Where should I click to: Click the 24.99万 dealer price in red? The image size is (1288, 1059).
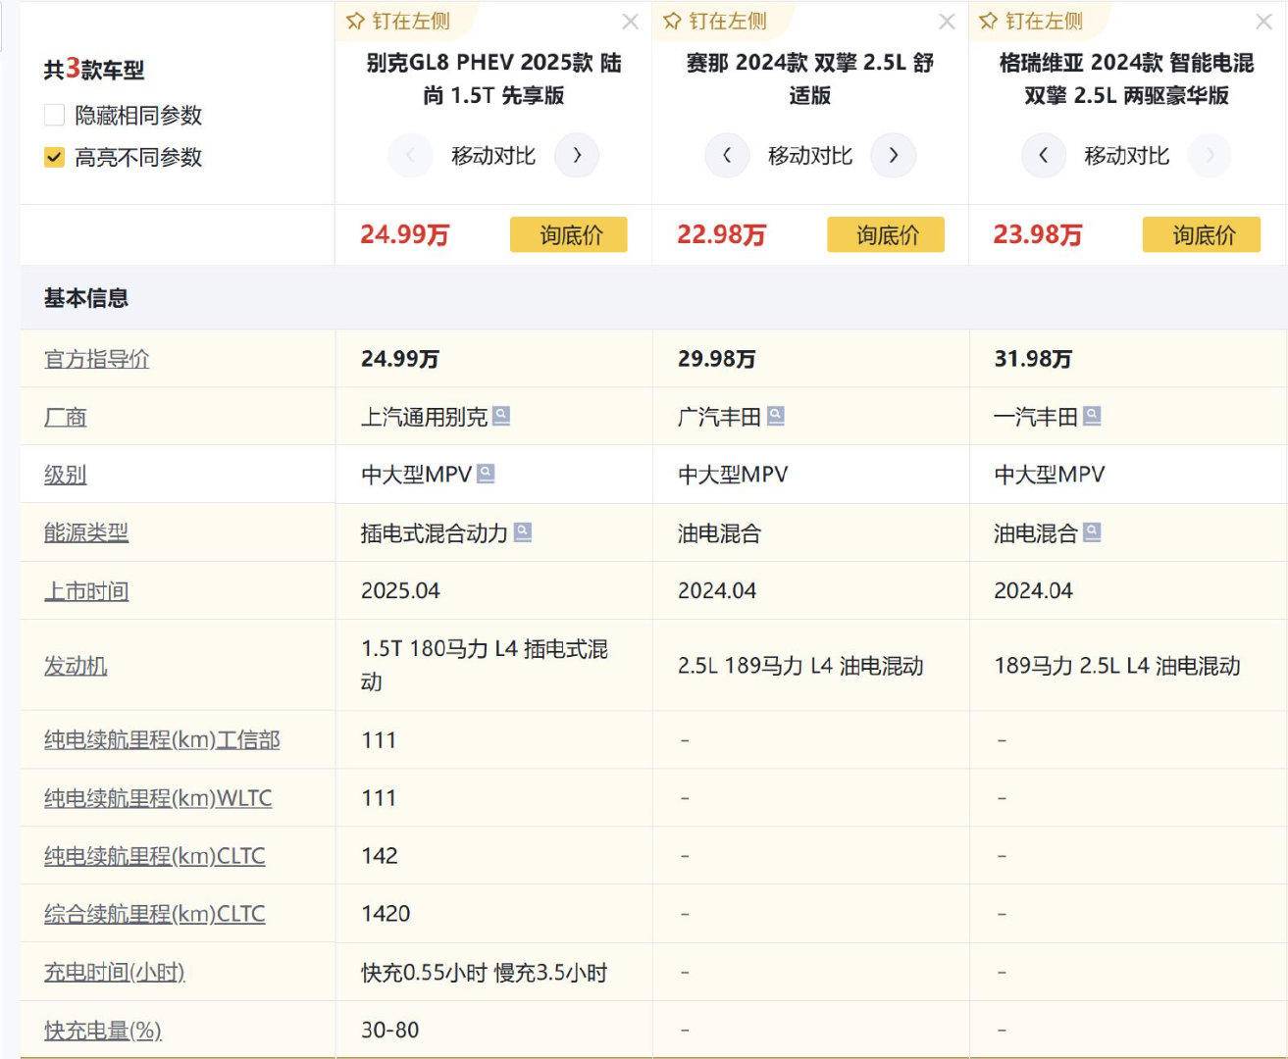(x=404, y=234)
